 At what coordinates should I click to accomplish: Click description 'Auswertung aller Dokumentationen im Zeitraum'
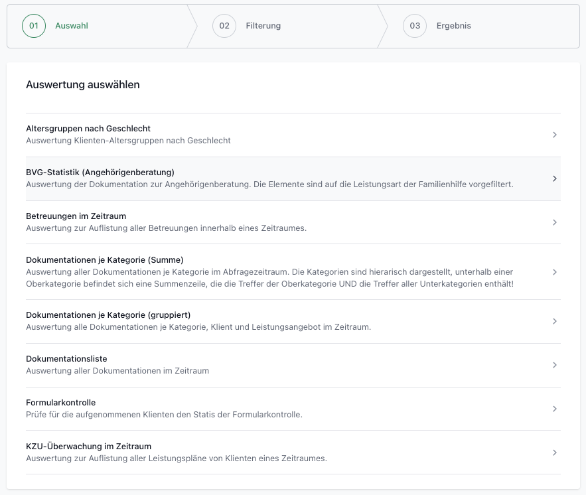pos(117,371)
